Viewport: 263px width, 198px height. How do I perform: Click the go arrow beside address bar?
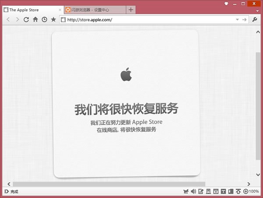pyautogui.click(x=244, y=20)
